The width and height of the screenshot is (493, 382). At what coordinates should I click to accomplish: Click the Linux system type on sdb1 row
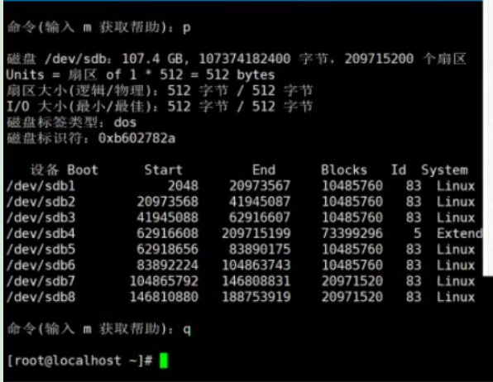(x=456, y=186)
